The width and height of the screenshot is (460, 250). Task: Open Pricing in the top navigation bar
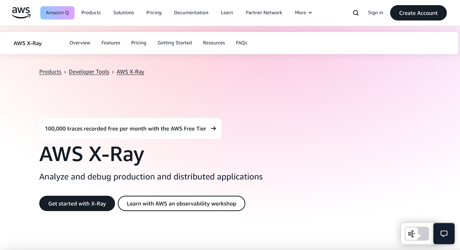coord(154,13)
